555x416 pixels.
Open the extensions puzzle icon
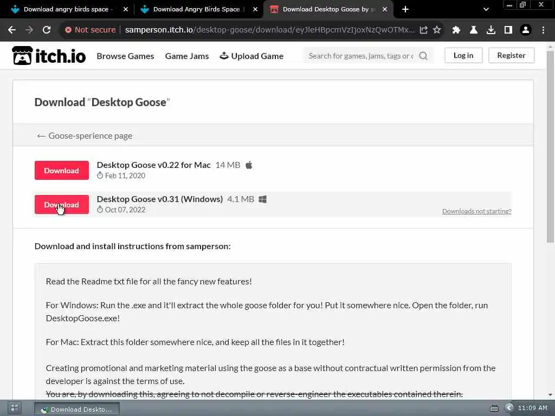456,30
